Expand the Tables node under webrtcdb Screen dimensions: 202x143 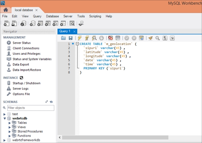tap(10, 123)
